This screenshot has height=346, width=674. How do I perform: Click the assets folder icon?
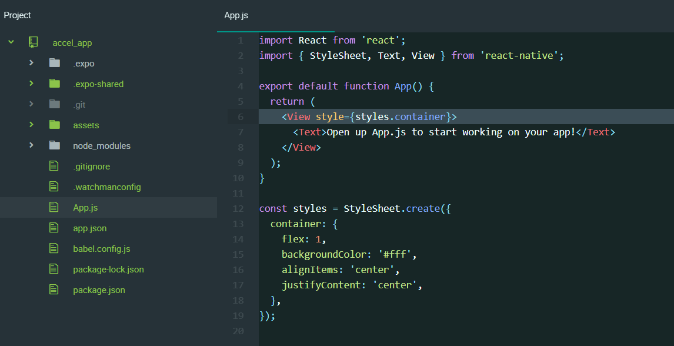55,125
